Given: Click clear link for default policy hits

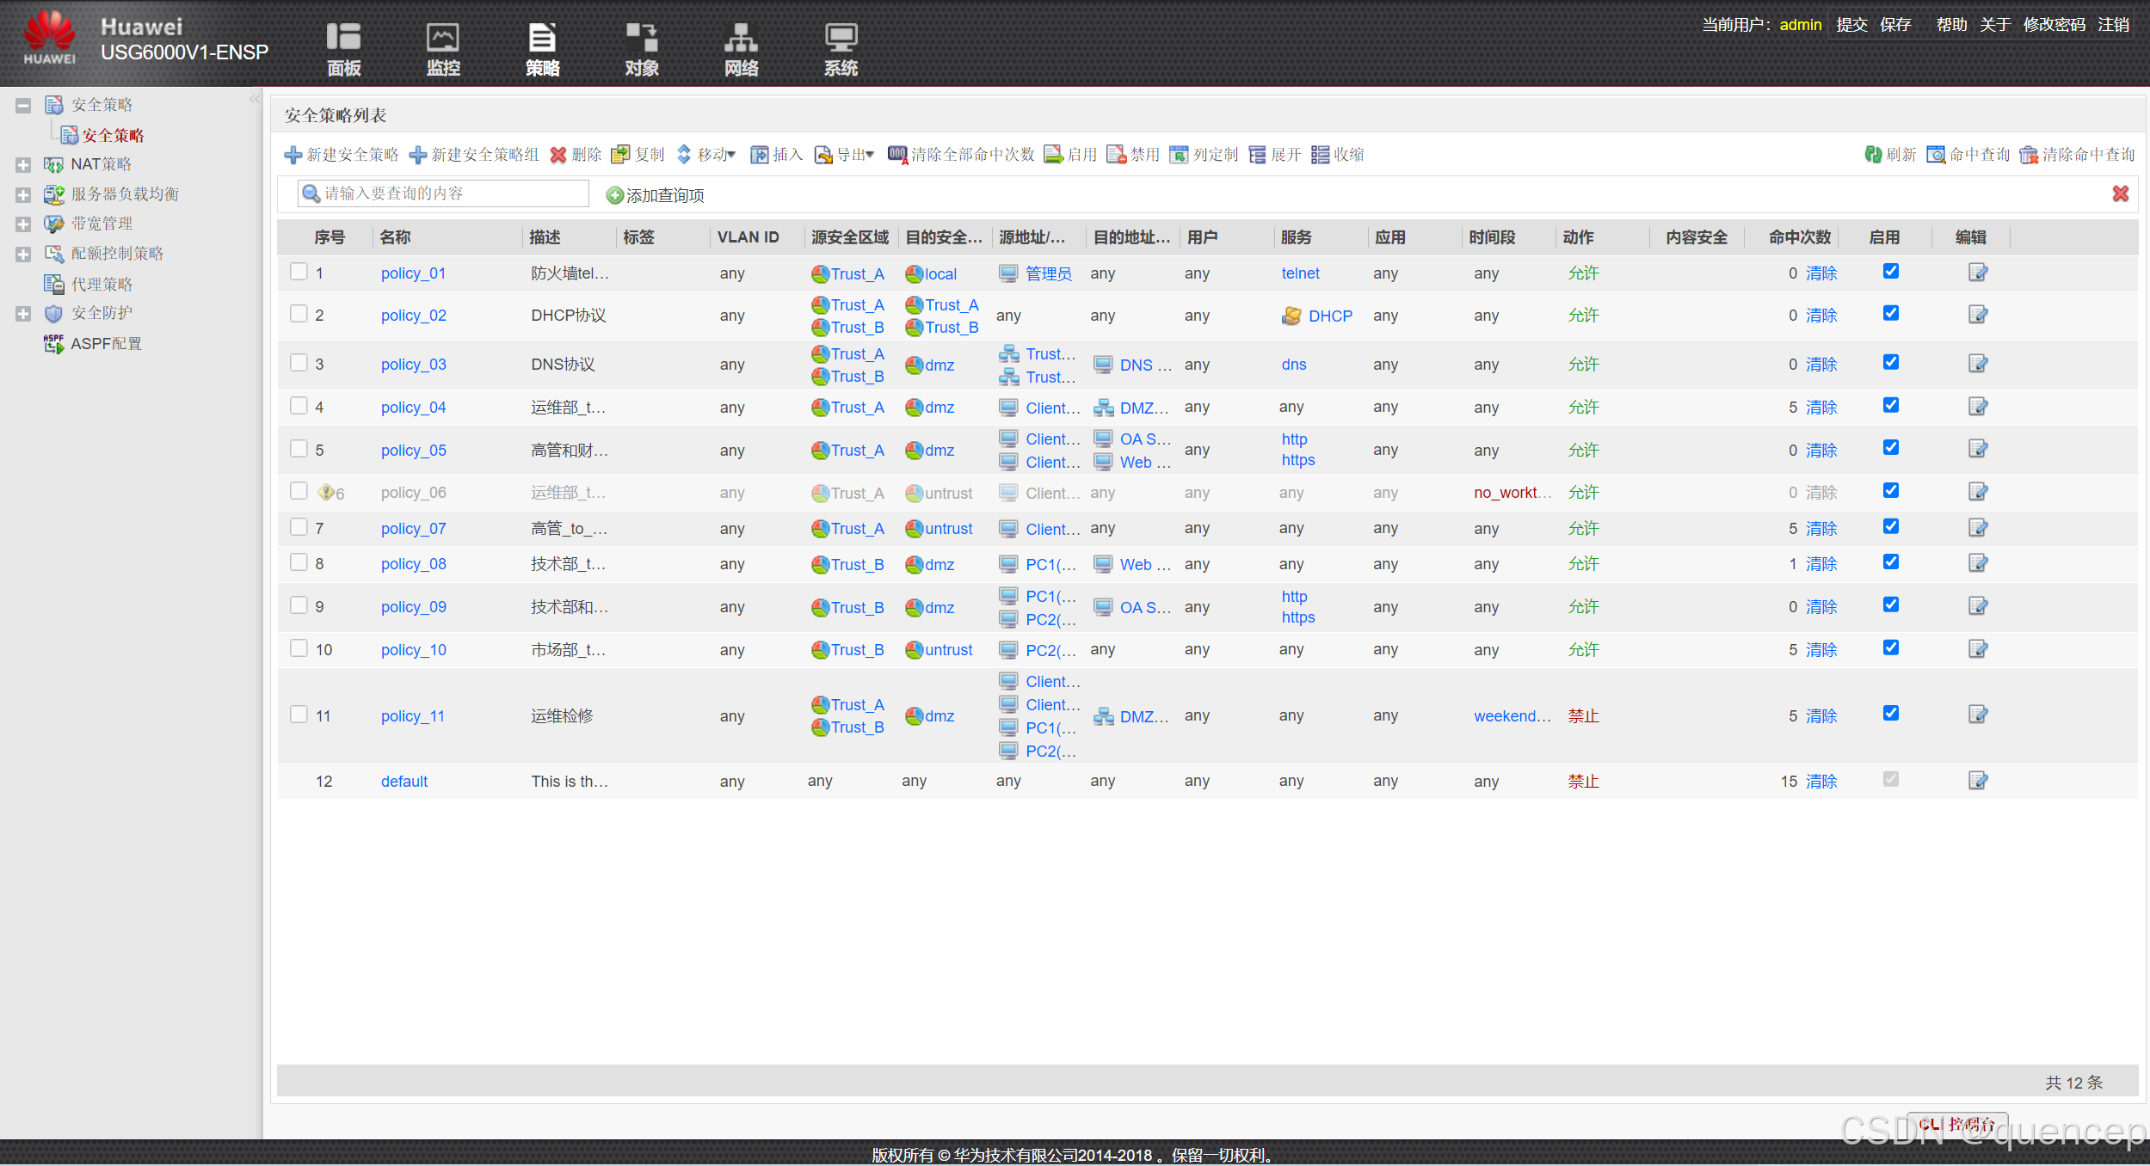Looking at the screenshot, I should 1821,782.
